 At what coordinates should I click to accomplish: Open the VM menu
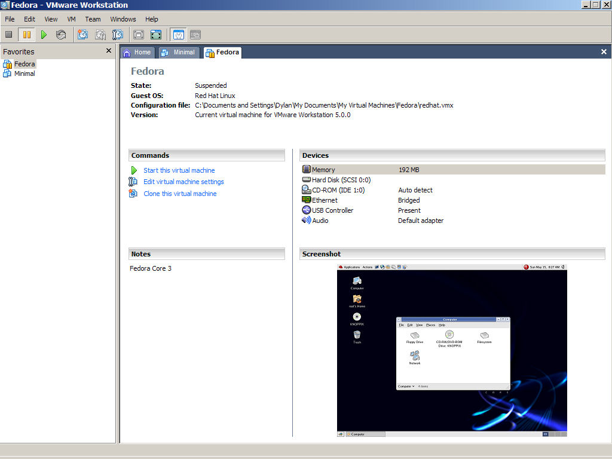(x=72, y=19)
